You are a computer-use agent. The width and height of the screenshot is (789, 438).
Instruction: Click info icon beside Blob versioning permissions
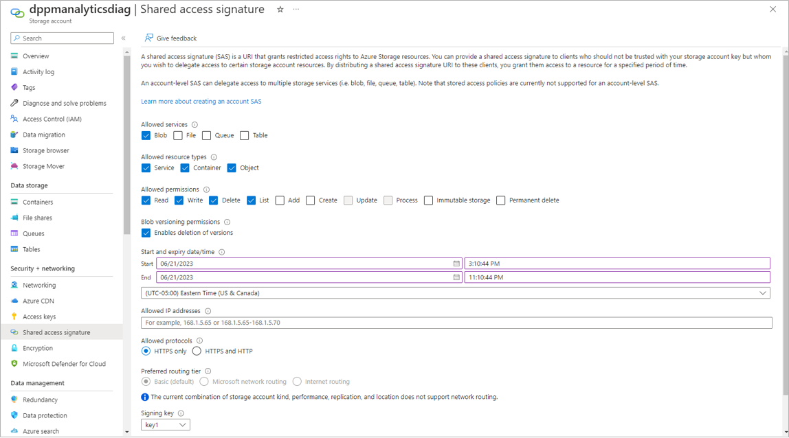pyautogui.click(x=227, y=222)
